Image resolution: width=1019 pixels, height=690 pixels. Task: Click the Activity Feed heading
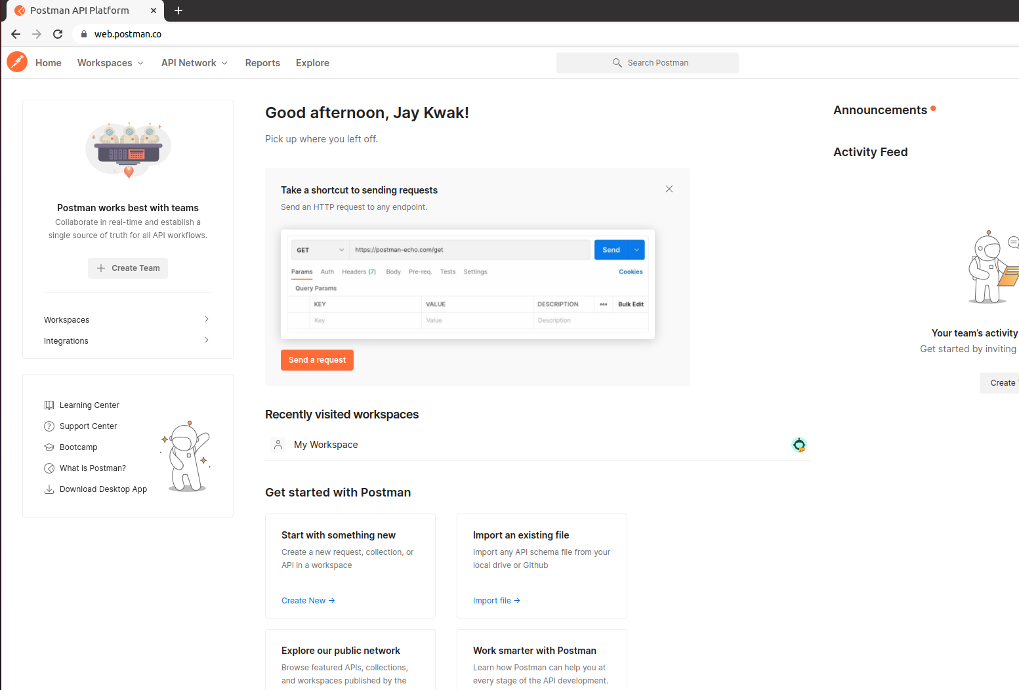pyautogui.click(x=871, y=152)
